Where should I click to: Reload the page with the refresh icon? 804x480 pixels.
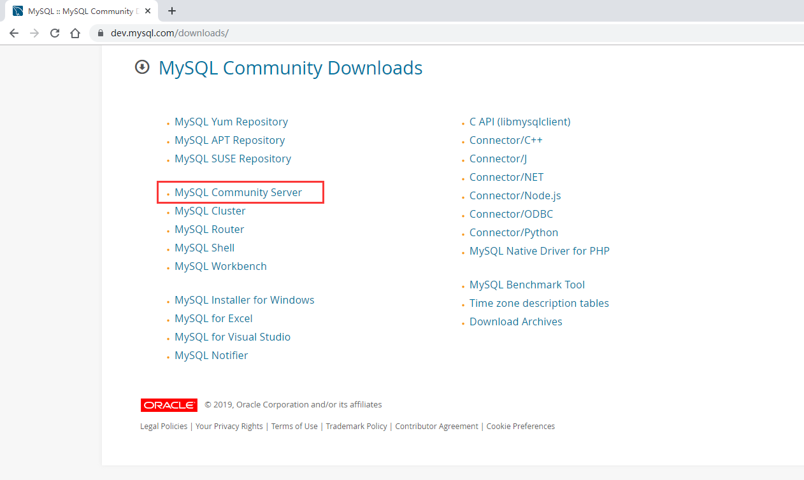click(x=55, y=33)
